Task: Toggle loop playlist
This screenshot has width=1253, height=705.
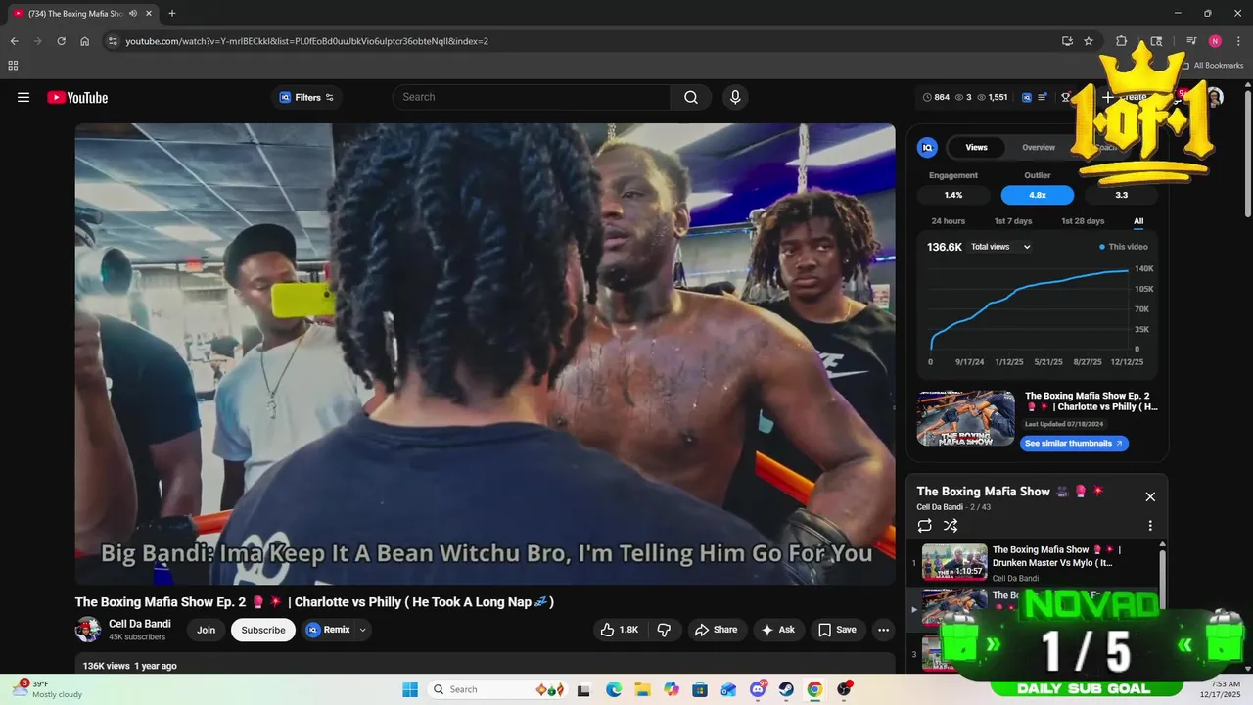Action: click(x=924, y=526)
